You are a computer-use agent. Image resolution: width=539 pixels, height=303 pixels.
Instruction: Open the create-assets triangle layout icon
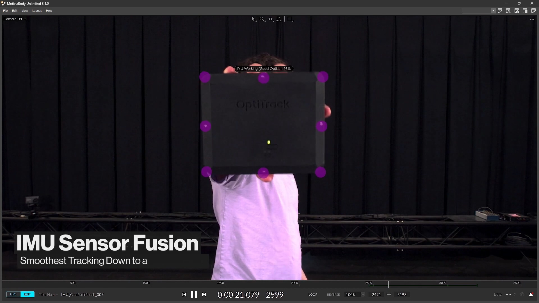point(508,11)
